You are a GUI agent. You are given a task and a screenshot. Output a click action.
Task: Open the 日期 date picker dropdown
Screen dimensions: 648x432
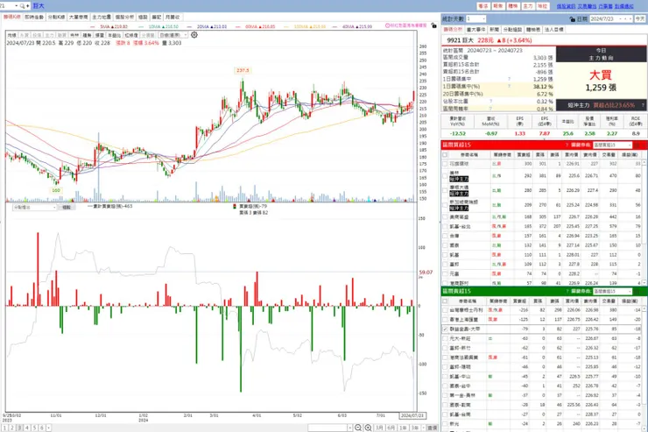click(620, 19)
